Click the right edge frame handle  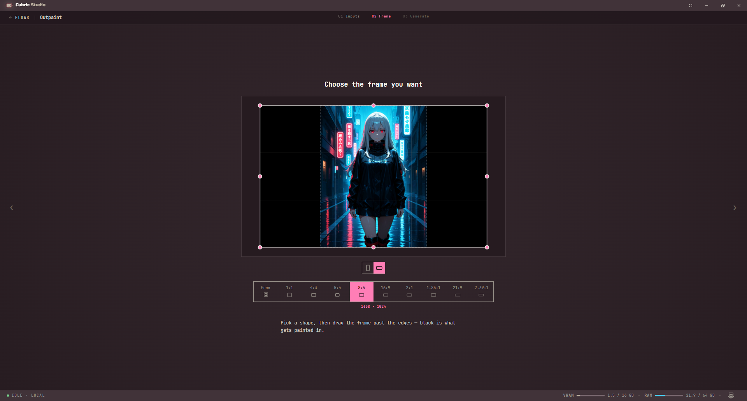coord(487,176)
